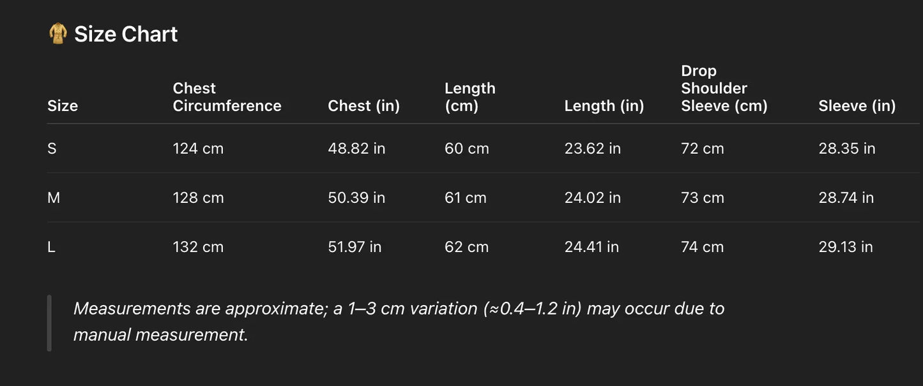Select the Length (cm) column header
The image size is (923, 386).
coord(469,97)
